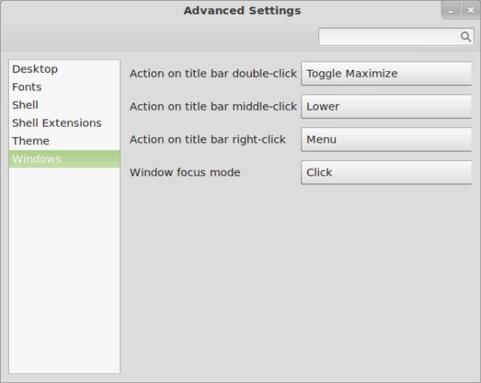Screen dimensions: 481x383
Task: Go to the Shell category
Action: click(x=26, y=105)
